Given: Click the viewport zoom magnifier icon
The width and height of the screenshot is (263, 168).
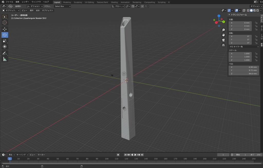Looking at the screenshot, I should coord(223,30).
